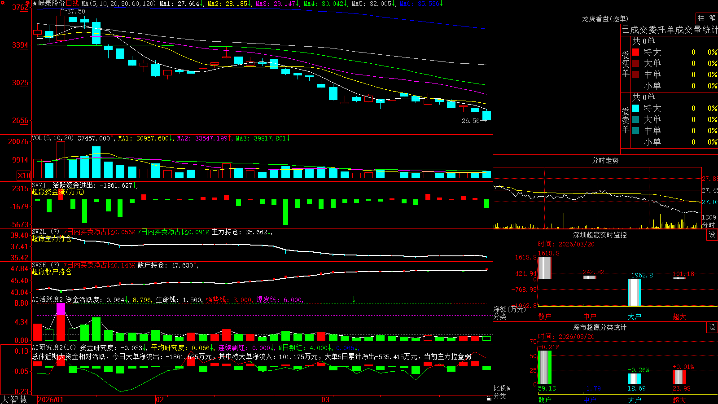Click MA1: 27.664 value
Image resolution: width=718 pixels, height=404 pixels.
point(179,4)
